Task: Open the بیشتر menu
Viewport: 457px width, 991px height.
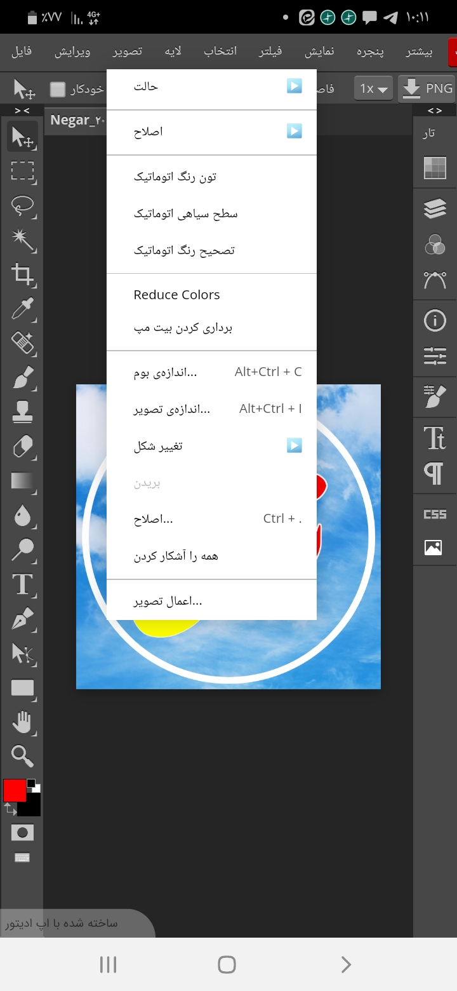Action: [420, 51]
